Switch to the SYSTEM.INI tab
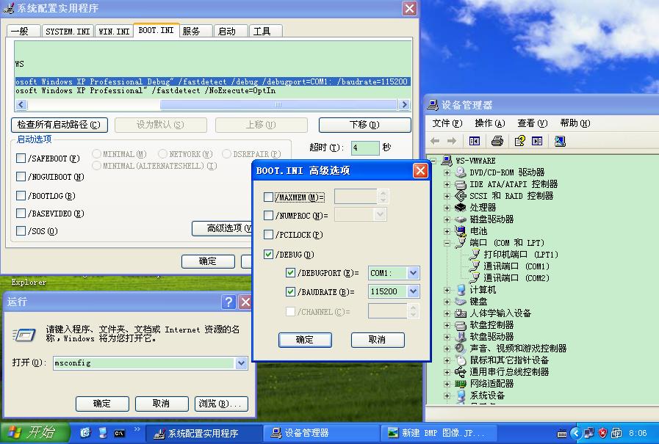The height and width of the screenshot is (444, 659). 68,31
